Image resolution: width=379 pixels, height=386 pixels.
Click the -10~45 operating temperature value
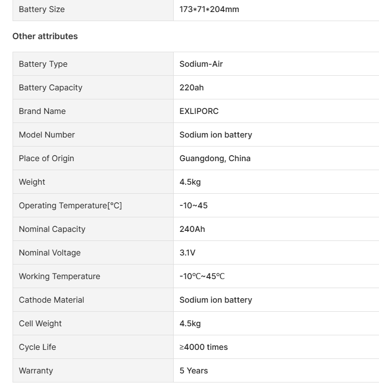click(x=193, y=205)
